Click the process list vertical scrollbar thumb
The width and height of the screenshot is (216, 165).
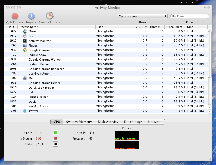tap(210, 55)
